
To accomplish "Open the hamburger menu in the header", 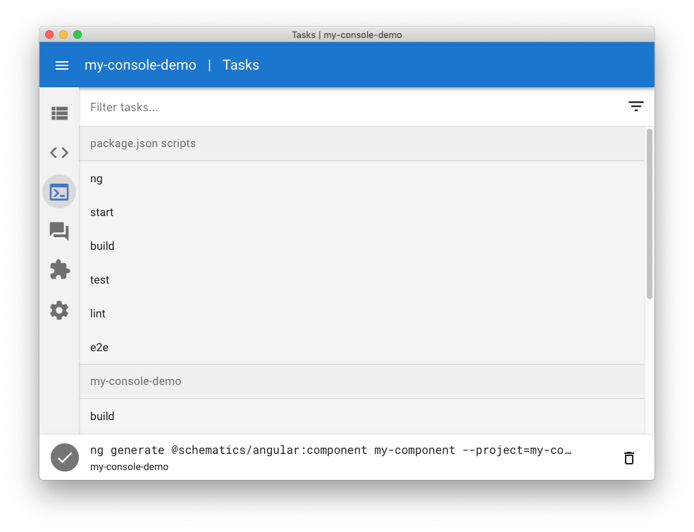I will tap(61, 65).
